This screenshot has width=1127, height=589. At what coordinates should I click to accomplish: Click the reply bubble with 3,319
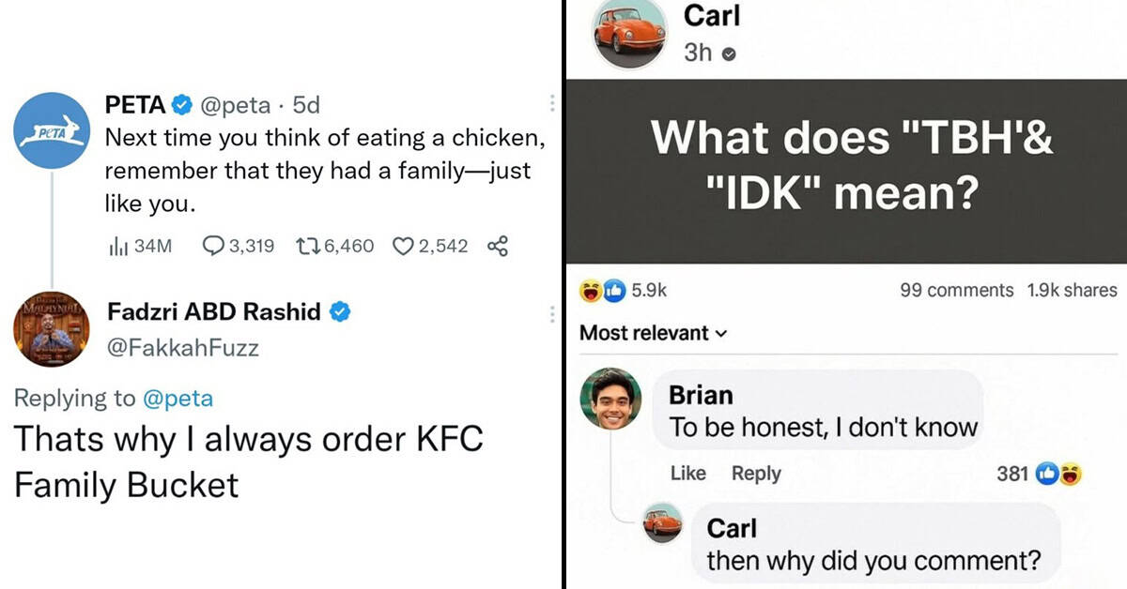(239, 246)
